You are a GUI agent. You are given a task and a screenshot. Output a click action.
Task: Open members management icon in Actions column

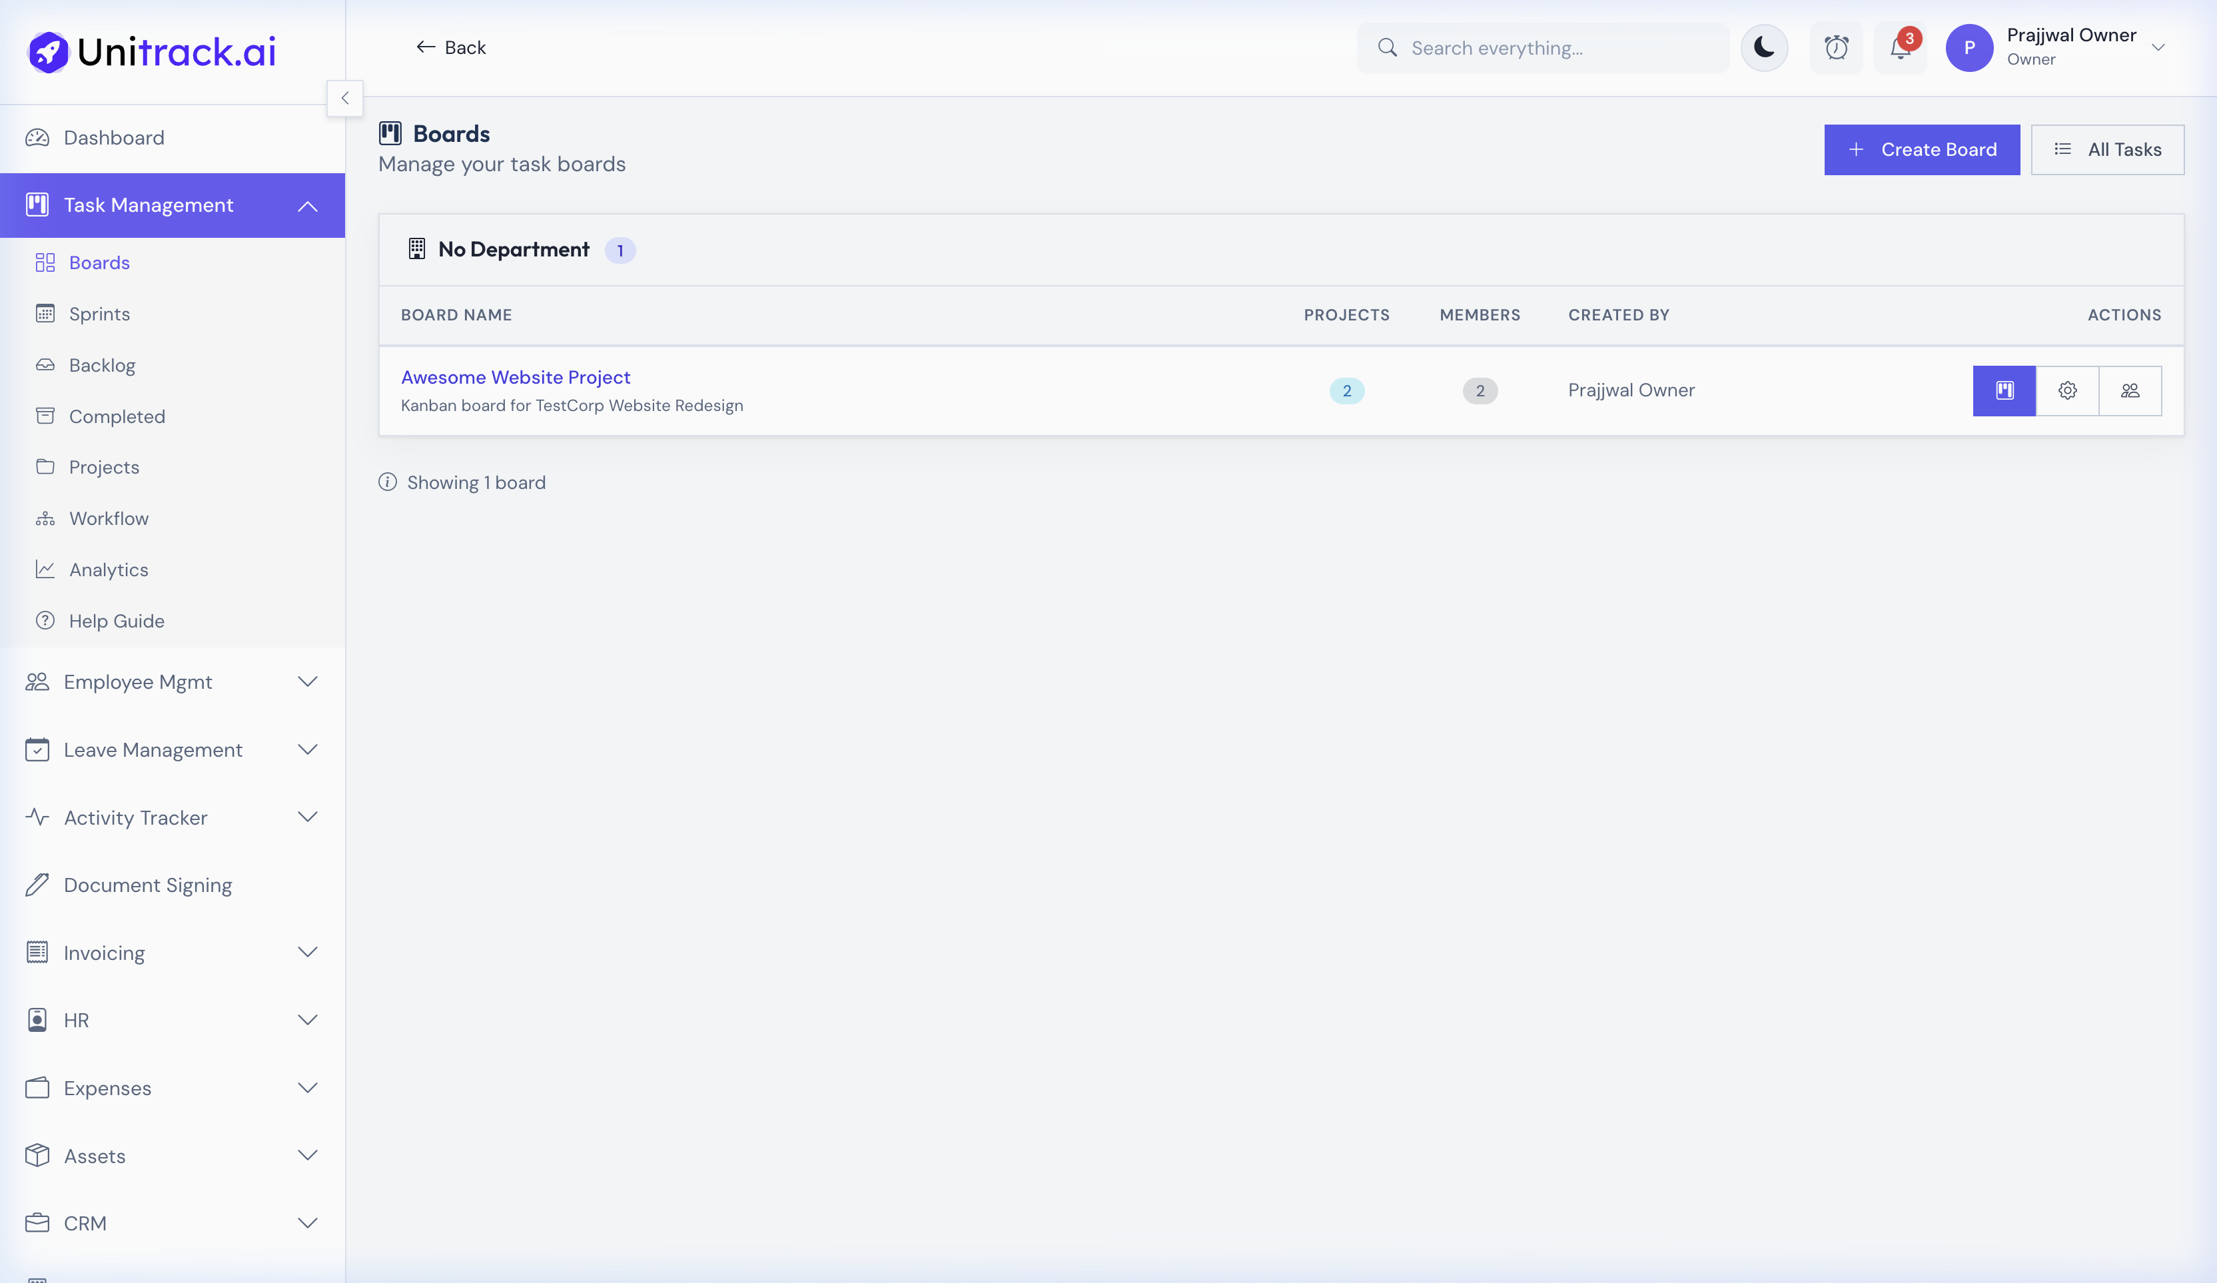pyautogui.click(x=2131, y=391)
